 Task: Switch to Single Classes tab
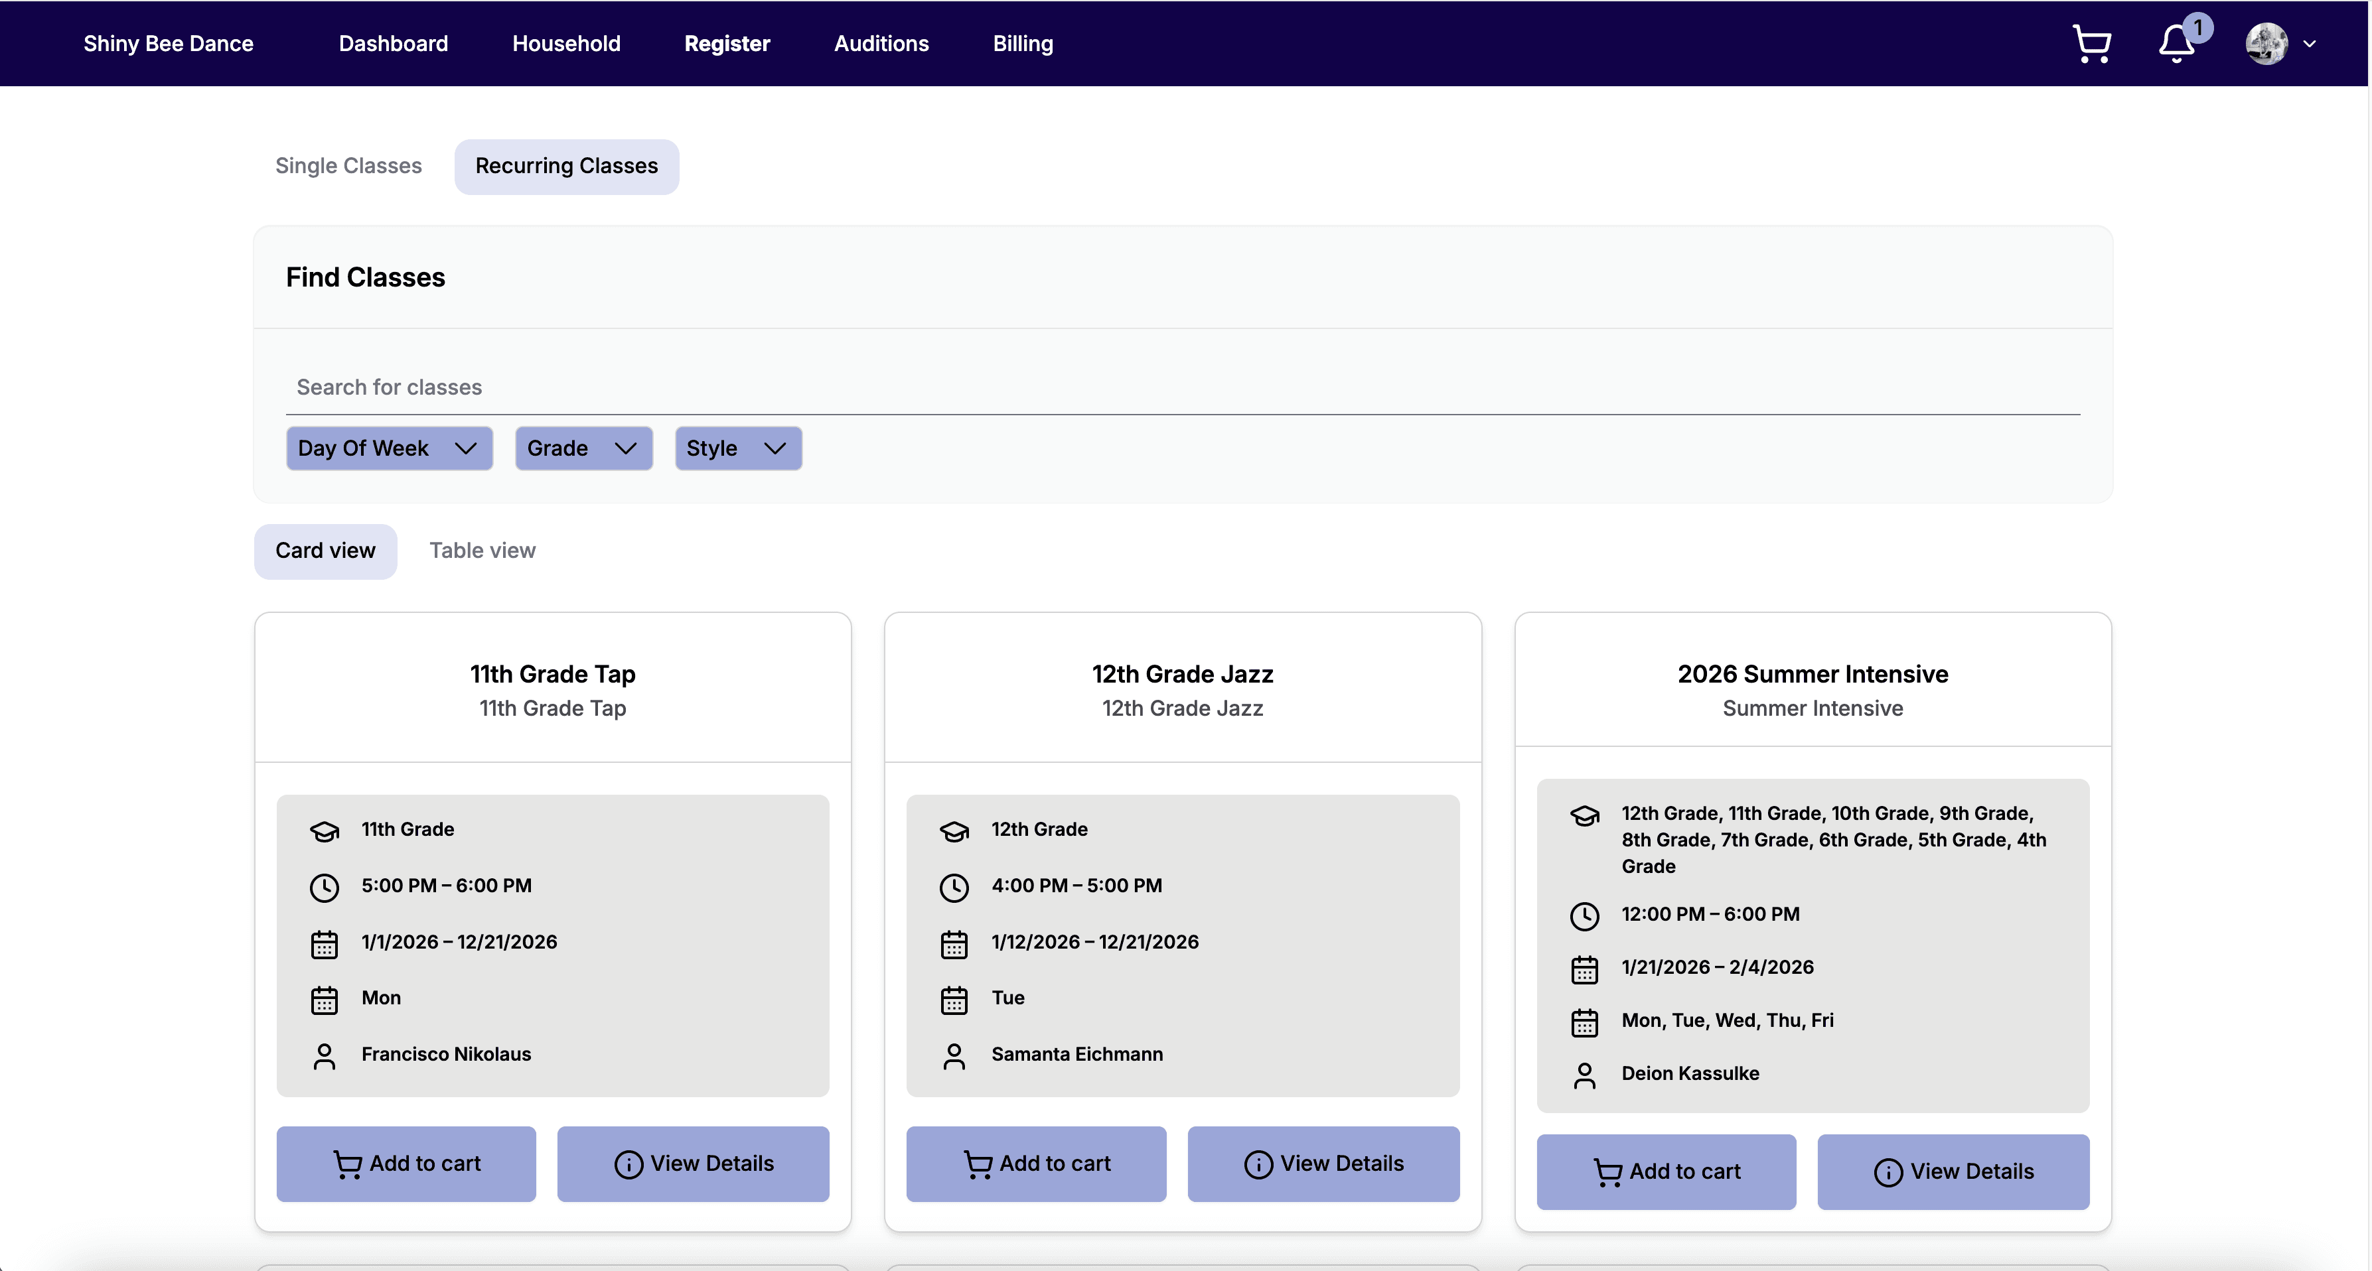click(348, 166)
